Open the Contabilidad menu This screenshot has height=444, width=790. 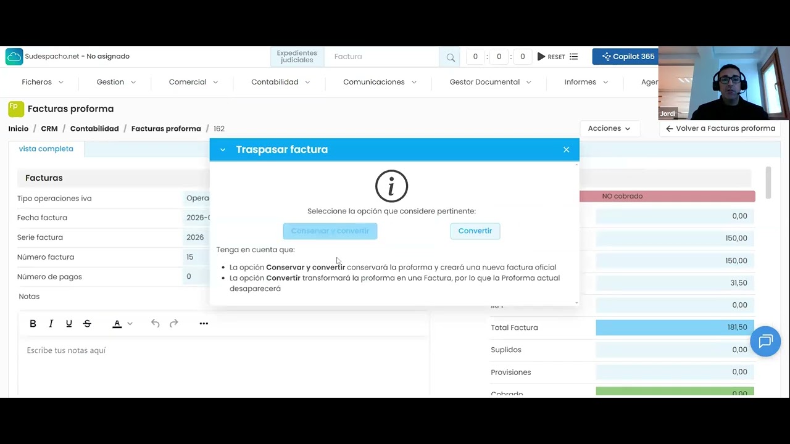(280, 82)
